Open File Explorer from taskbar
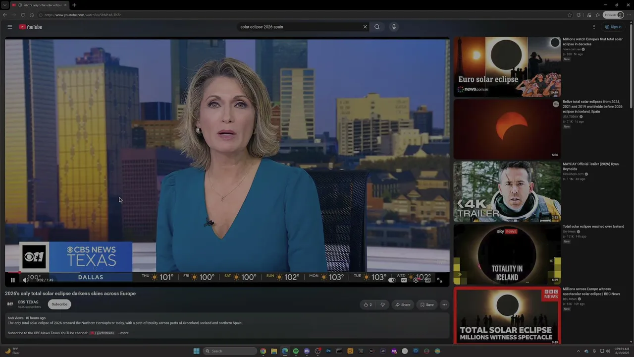Screen dimensions: 634x357 [x=274, y=351]
